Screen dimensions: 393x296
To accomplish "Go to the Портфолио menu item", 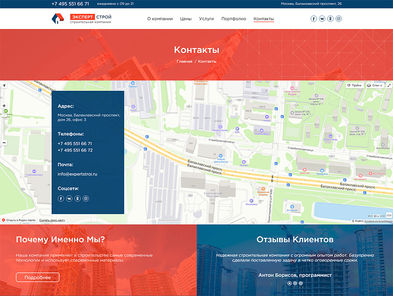I will click(x=234, y=19).
